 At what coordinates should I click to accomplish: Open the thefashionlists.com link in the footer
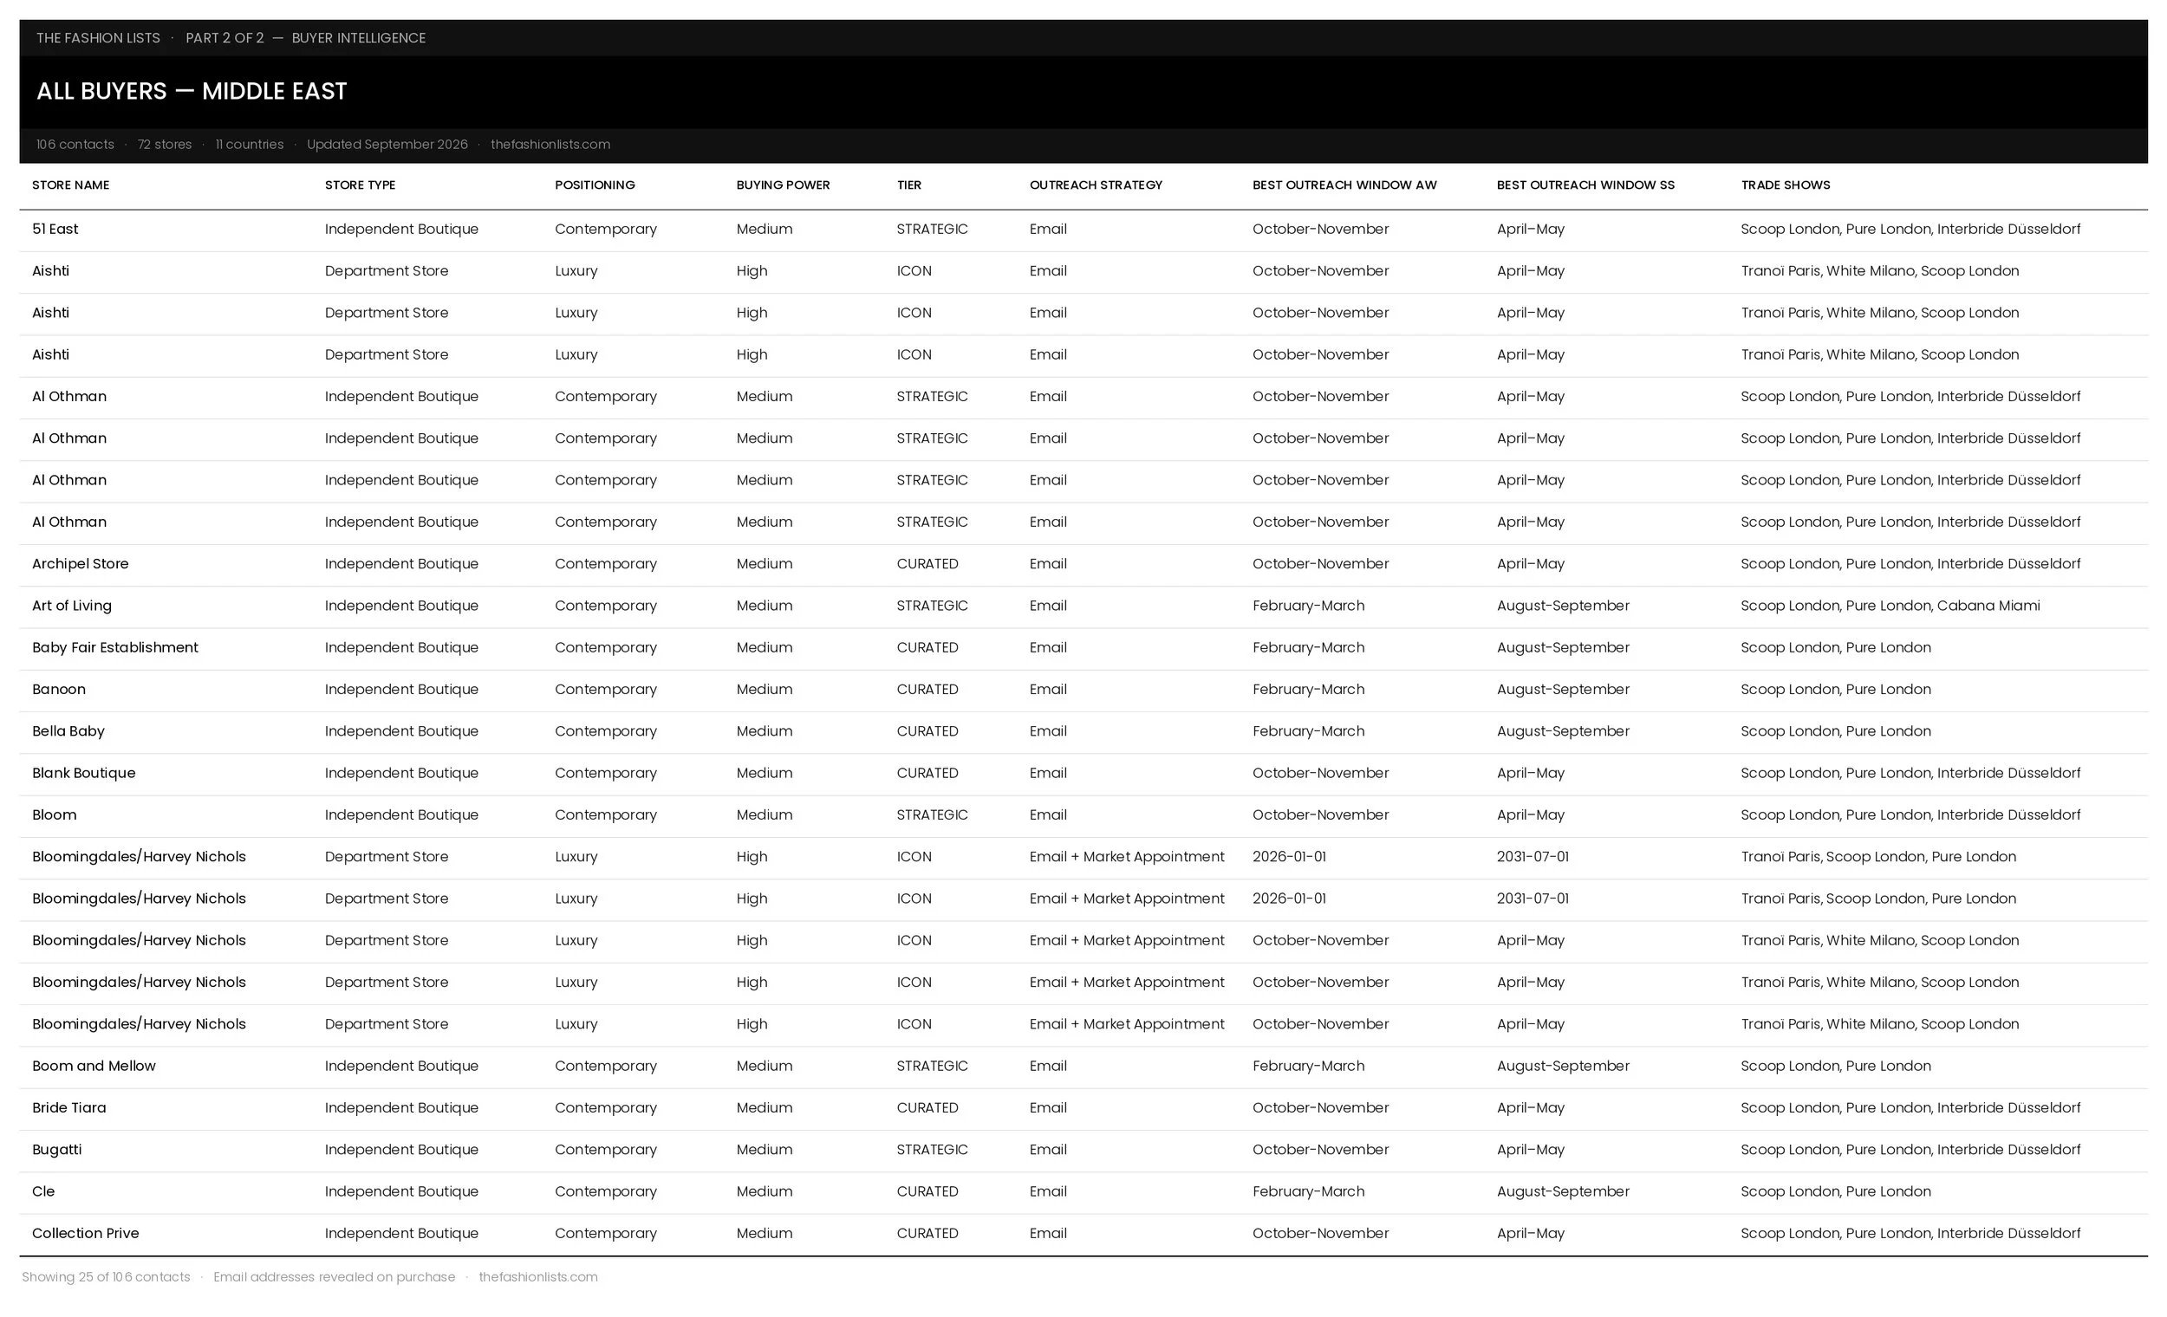coord(537,1276)
